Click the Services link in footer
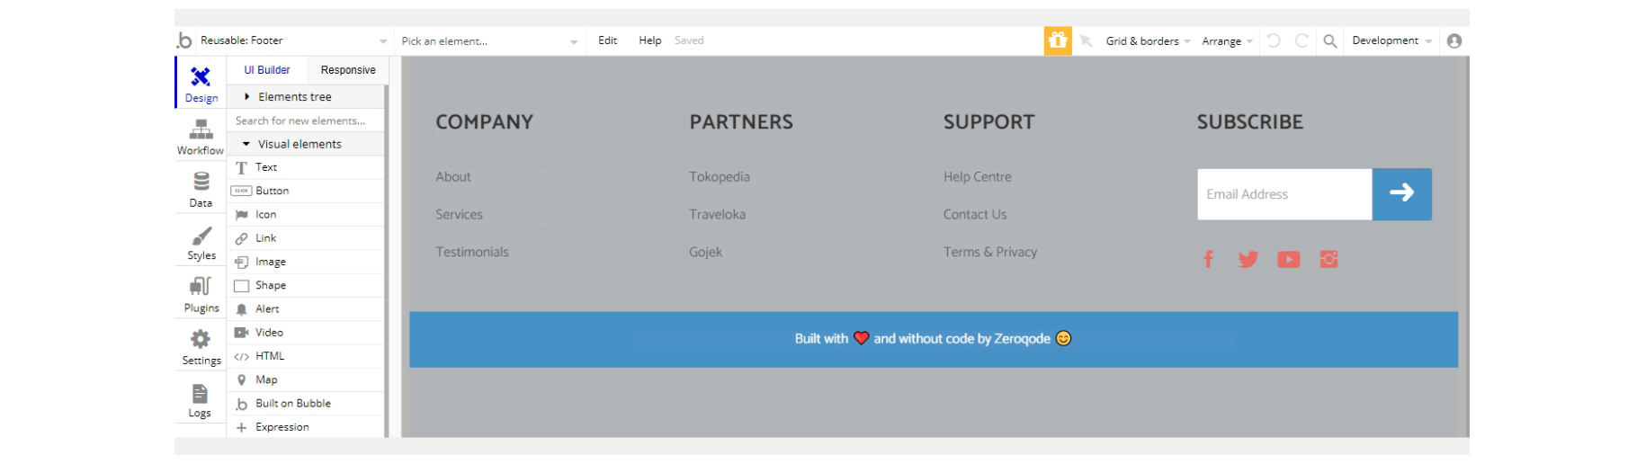Viewport: 1646px width, 464px height. [459, 215]
